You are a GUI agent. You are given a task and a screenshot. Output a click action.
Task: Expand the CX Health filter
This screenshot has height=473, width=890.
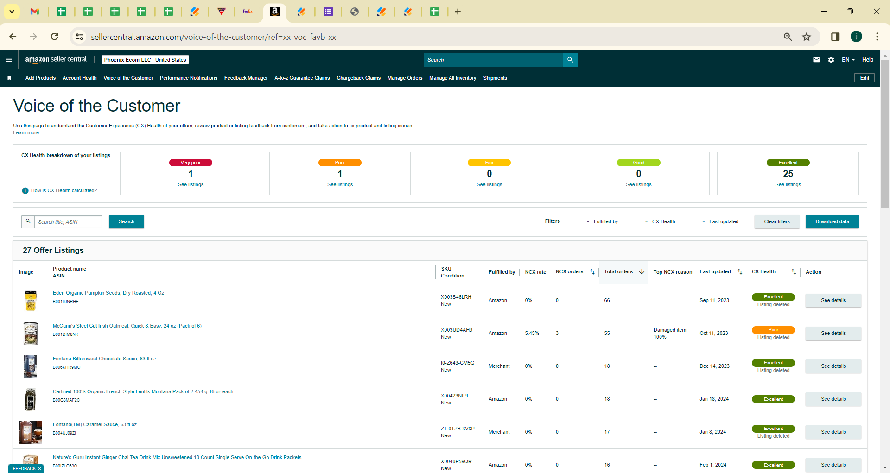pos(660,222)
